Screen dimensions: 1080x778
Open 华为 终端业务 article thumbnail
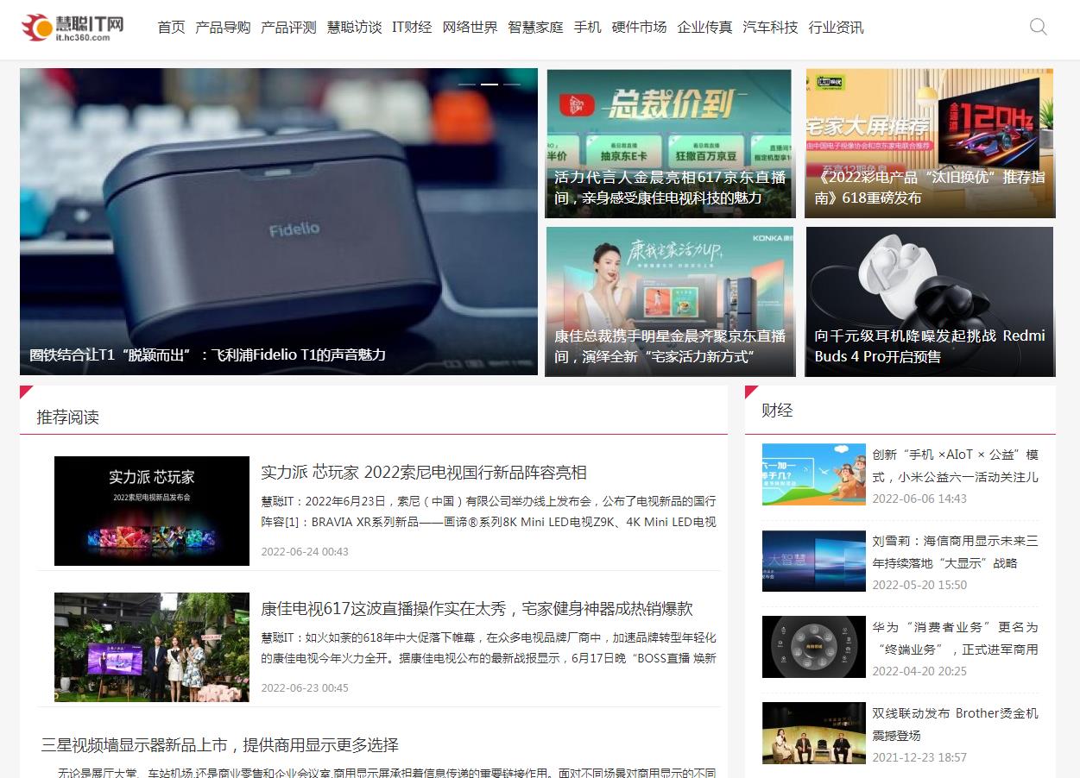[814, 647]
